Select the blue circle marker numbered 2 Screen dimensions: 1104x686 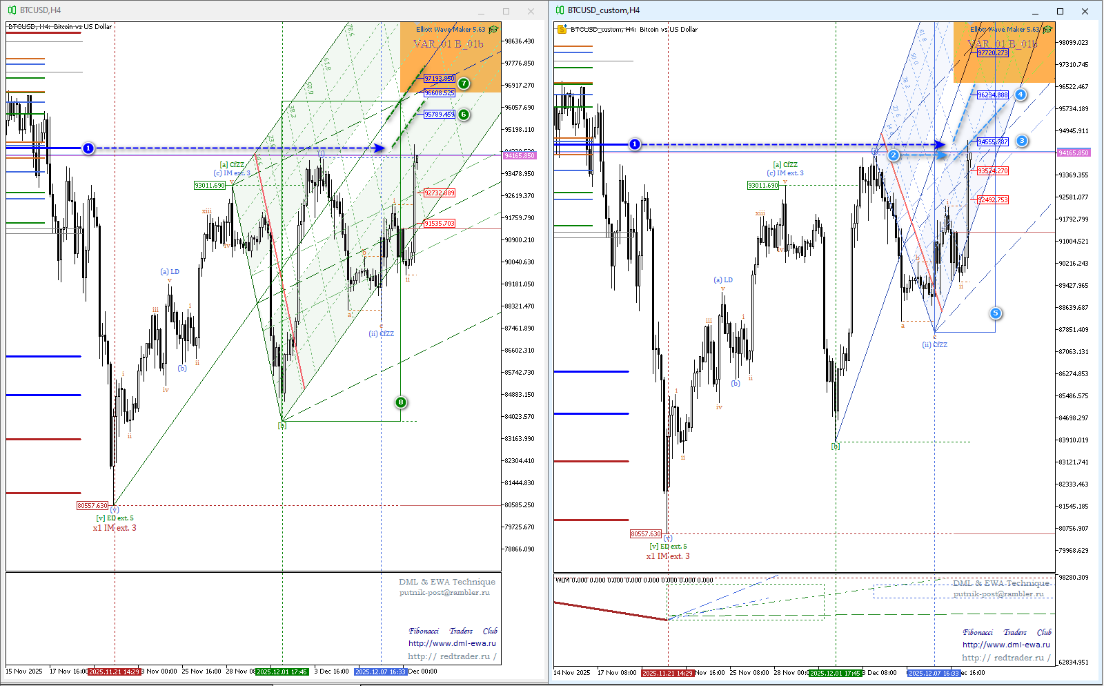point(894,155)
